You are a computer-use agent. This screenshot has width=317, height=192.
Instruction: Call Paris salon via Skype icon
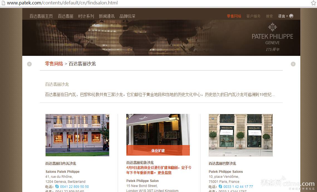point(220,186)
